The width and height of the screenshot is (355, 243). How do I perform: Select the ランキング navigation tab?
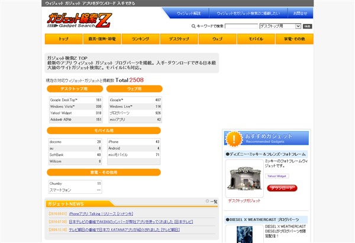click(x=141, y=39)
